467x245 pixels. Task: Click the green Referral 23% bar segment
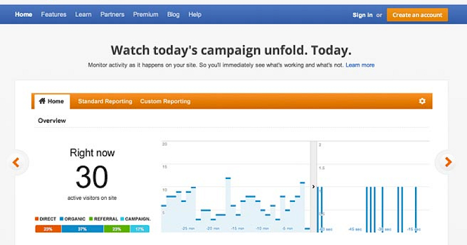(116, 229)
